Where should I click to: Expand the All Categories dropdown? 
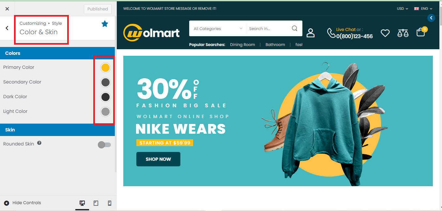[218, 28]
